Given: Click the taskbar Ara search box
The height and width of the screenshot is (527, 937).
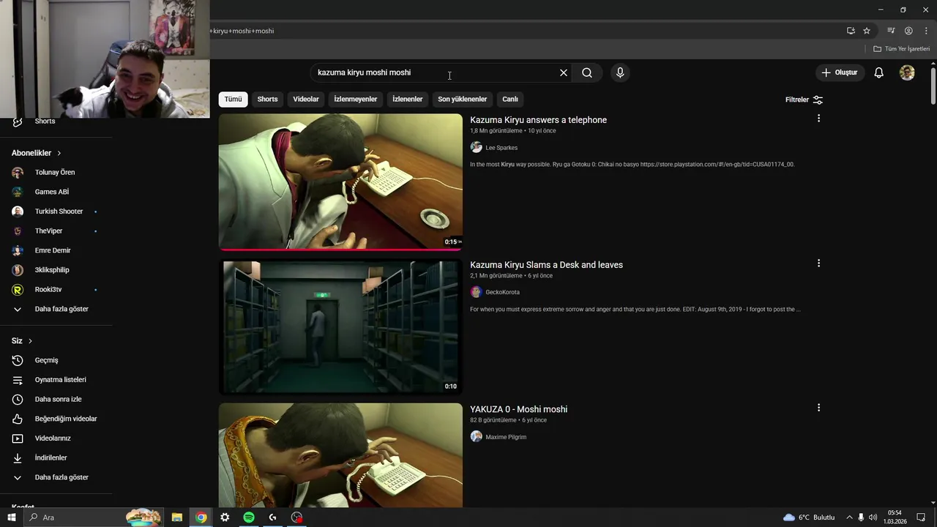Looking at the screenshot, I should coord(93,517).
